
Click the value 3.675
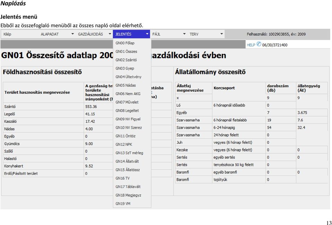tap(302, 113)
